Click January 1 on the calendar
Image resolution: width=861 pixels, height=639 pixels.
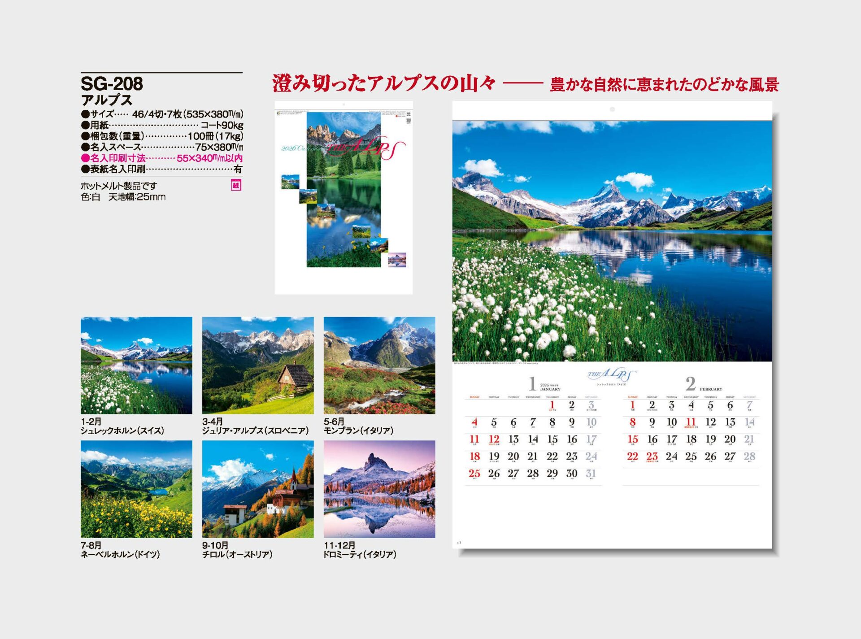(552, 405)
